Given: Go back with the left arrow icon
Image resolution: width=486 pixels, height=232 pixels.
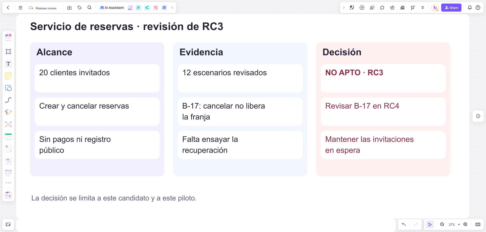Looking at the screenshot, I should [8, 8].
